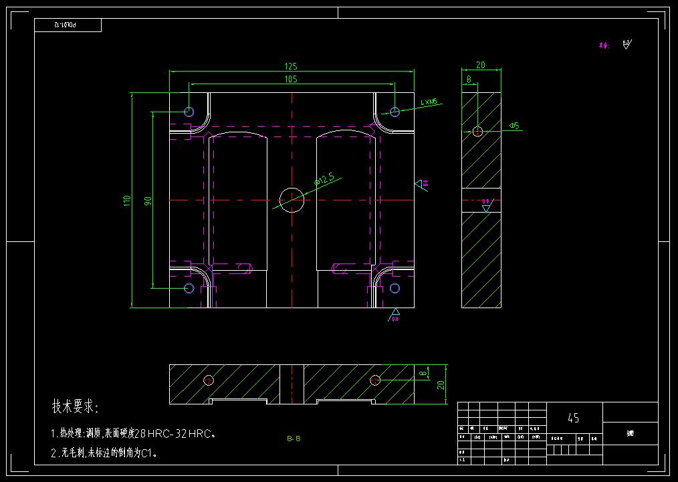Viewport: 678px width, 482px height.
Task: Select the top-right threaded hole circle
Action: 394,112
